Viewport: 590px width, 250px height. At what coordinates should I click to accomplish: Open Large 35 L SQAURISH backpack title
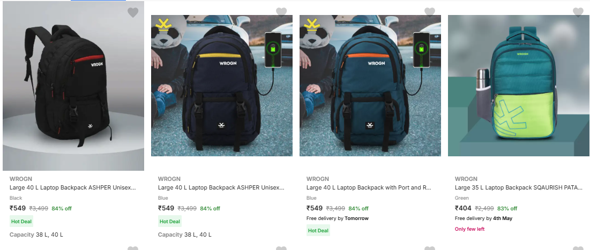(519, 187)
